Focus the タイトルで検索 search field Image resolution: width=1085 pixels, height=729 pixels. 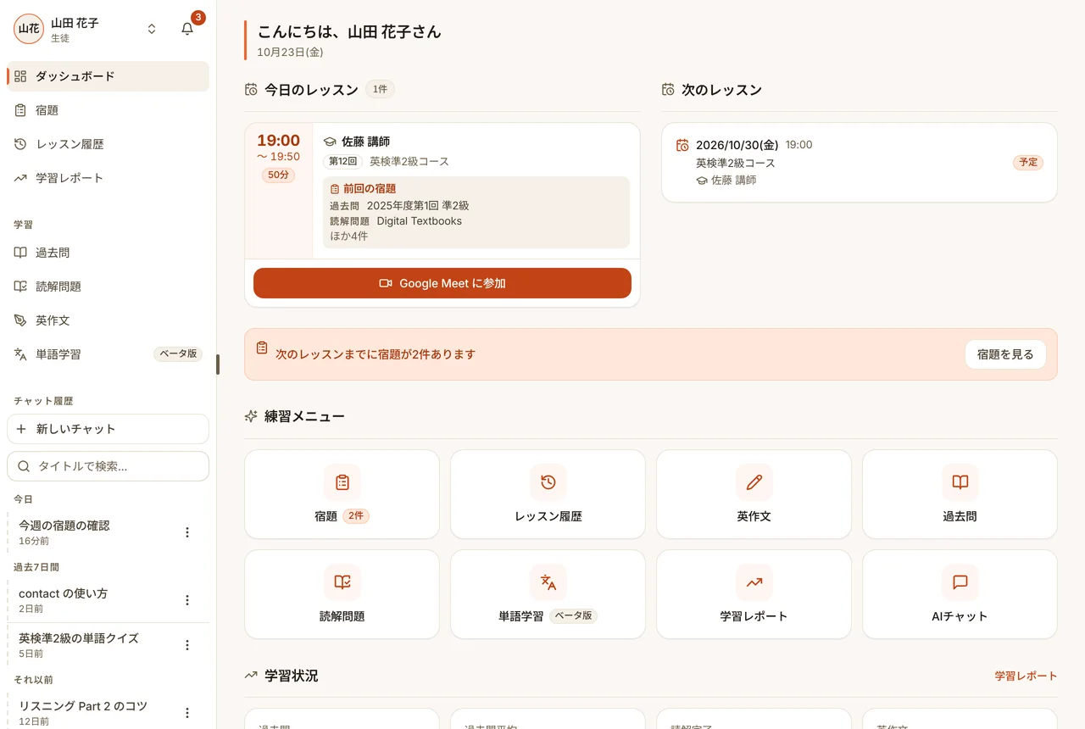[108, 466]
